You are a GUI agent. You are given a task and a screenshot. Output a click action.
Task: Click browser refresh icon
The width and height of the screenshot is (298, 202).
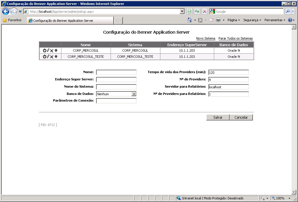(197, 12)
